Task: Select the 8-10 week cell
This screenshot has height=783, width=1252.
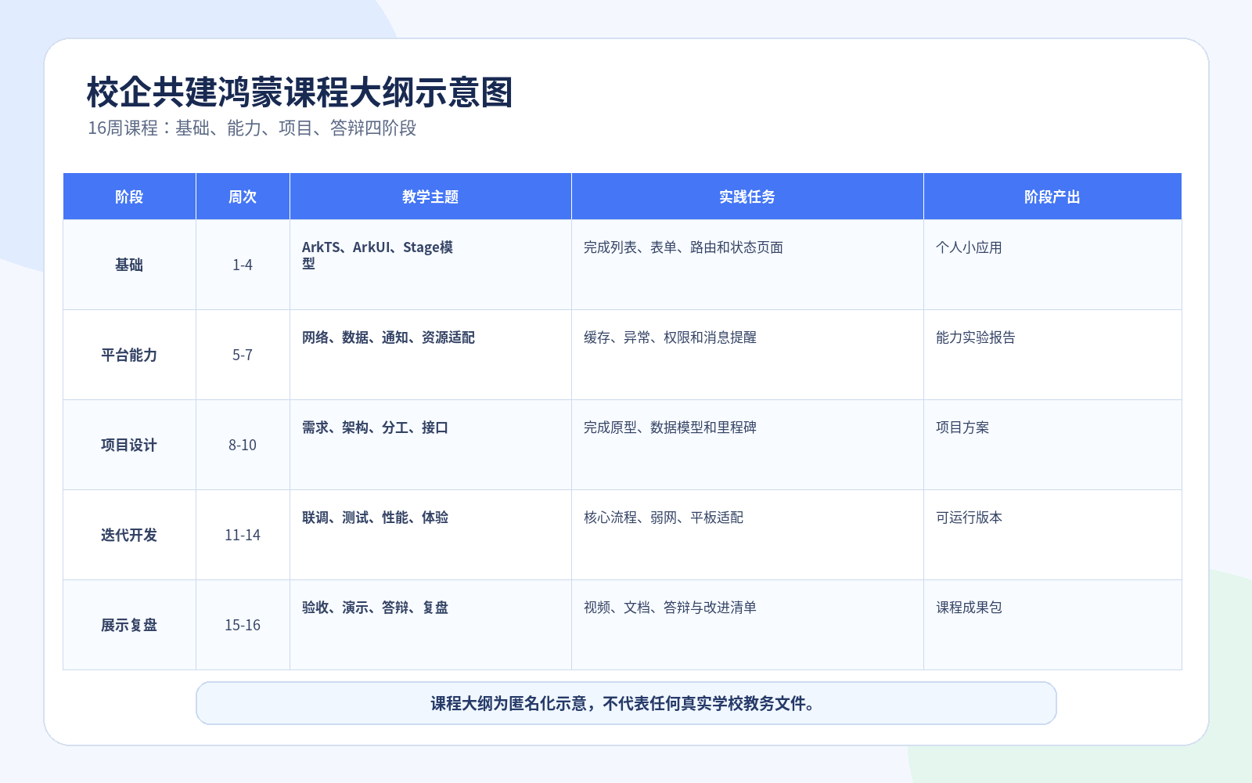Action: (x=243, y=445)
